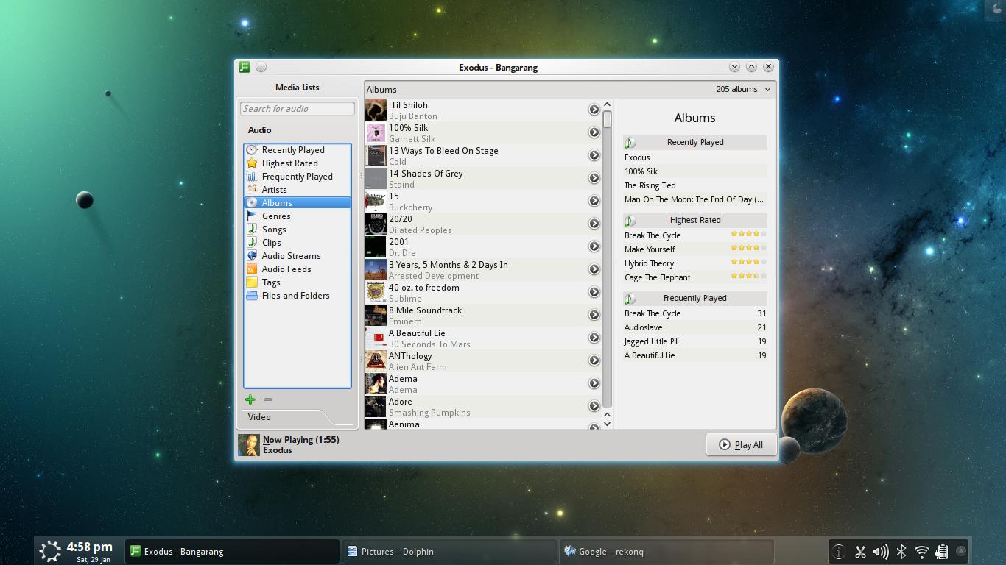Switch to Google – rekonq taskbar entry
Image resolution: width=1006 pixels, height=565 pixels.
[666, 552]
